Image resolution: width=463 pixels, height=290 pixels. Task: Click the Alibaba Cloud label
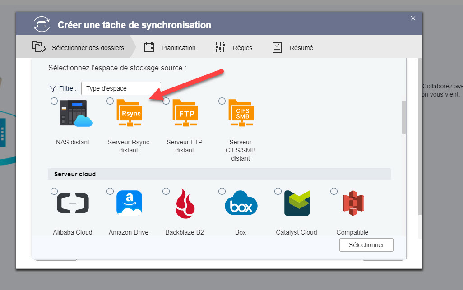[x=73, y=232]
